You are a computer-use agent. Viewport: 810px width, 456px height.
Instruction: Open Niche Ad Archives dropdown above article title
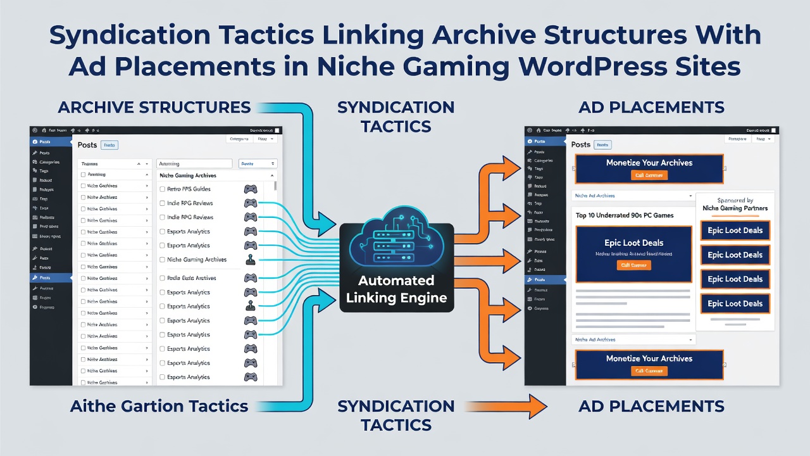[x=633, y=196]
